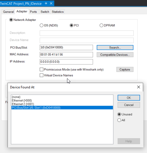The image size is (147, 153).
Task: Open Compatible Devices... dialog
Action: [115, 55]
